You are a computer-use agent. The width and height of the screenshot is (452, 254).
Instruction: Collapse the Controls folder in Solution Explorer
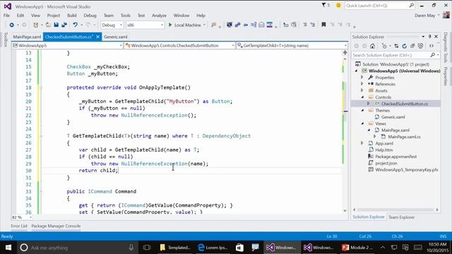tap(362, 97)
